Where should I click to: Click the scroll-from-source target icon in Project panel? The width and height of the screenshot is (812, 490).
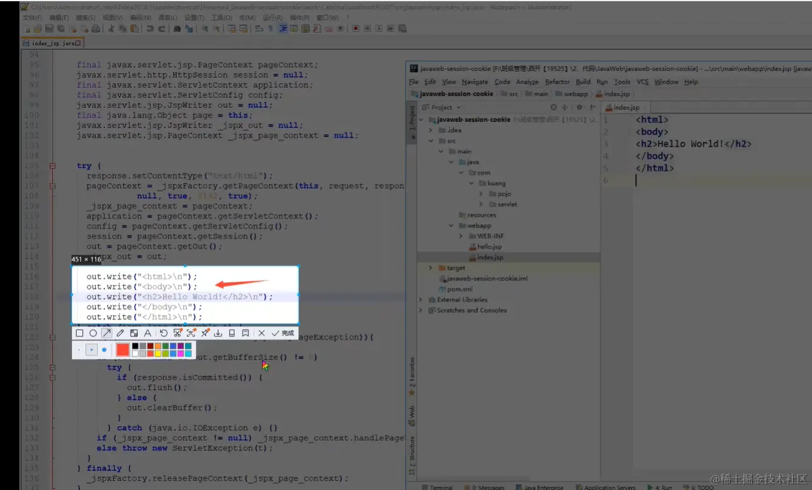point(553,107)
